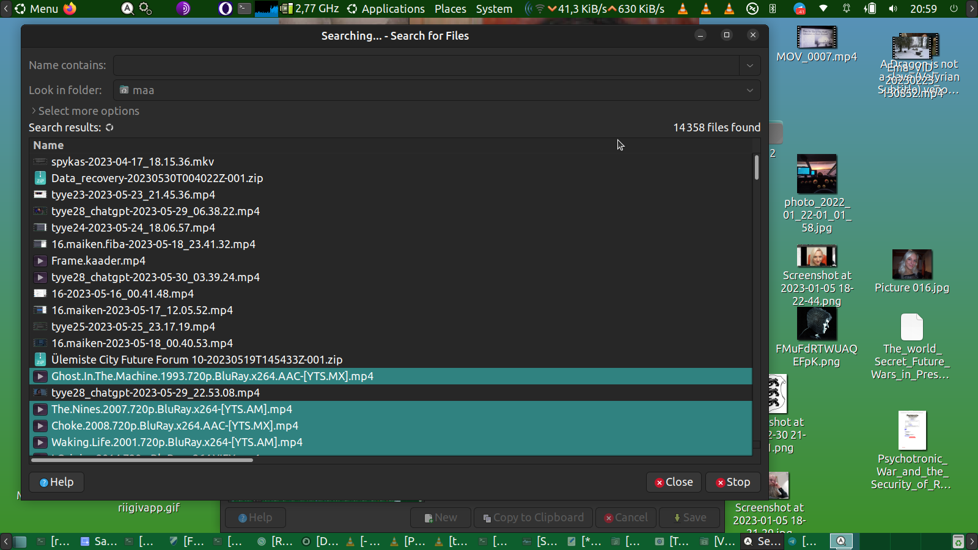Click the volume speaker icon in panel
Viewport: 978px width, 550px height.
893,9
